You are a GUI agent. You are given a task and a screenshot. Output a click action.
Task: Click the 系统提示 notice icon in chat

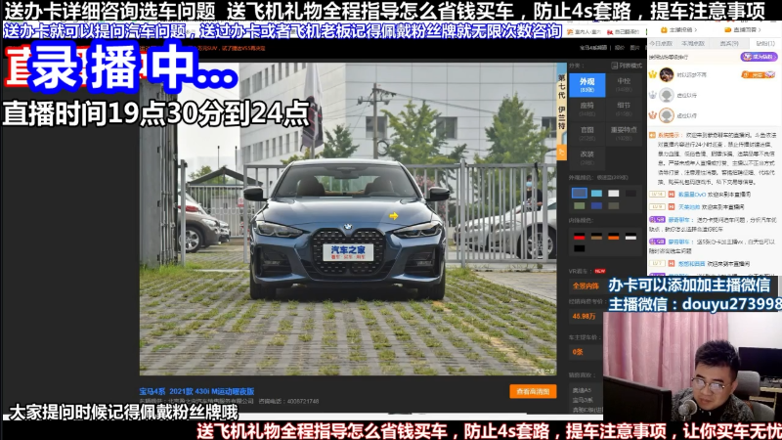(x=652, y=135)
